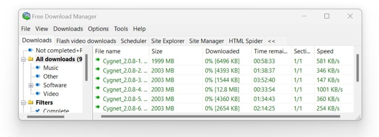This screenshot has width=379, height=137.
Task: Click the green arrow icon for Cygnet_2.0.8-6
Action: click(98, 107)
